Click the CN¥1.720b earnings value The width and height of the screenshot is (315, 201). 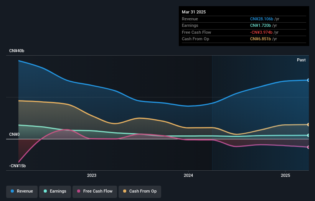(x=261, y=25)
